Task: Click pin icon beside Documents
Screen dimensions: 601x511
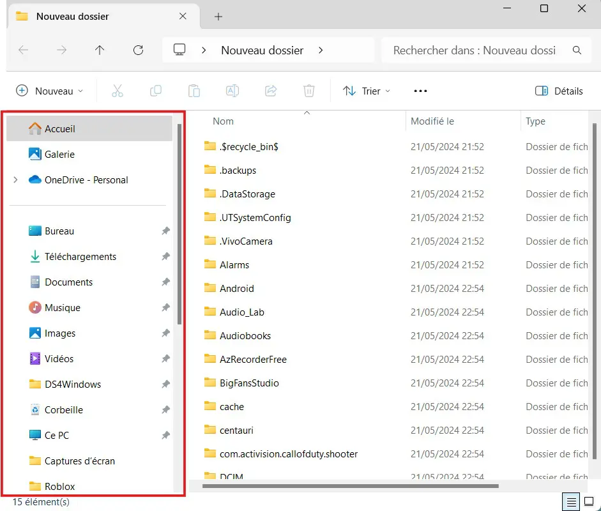Action: click(x=165, y=282)
